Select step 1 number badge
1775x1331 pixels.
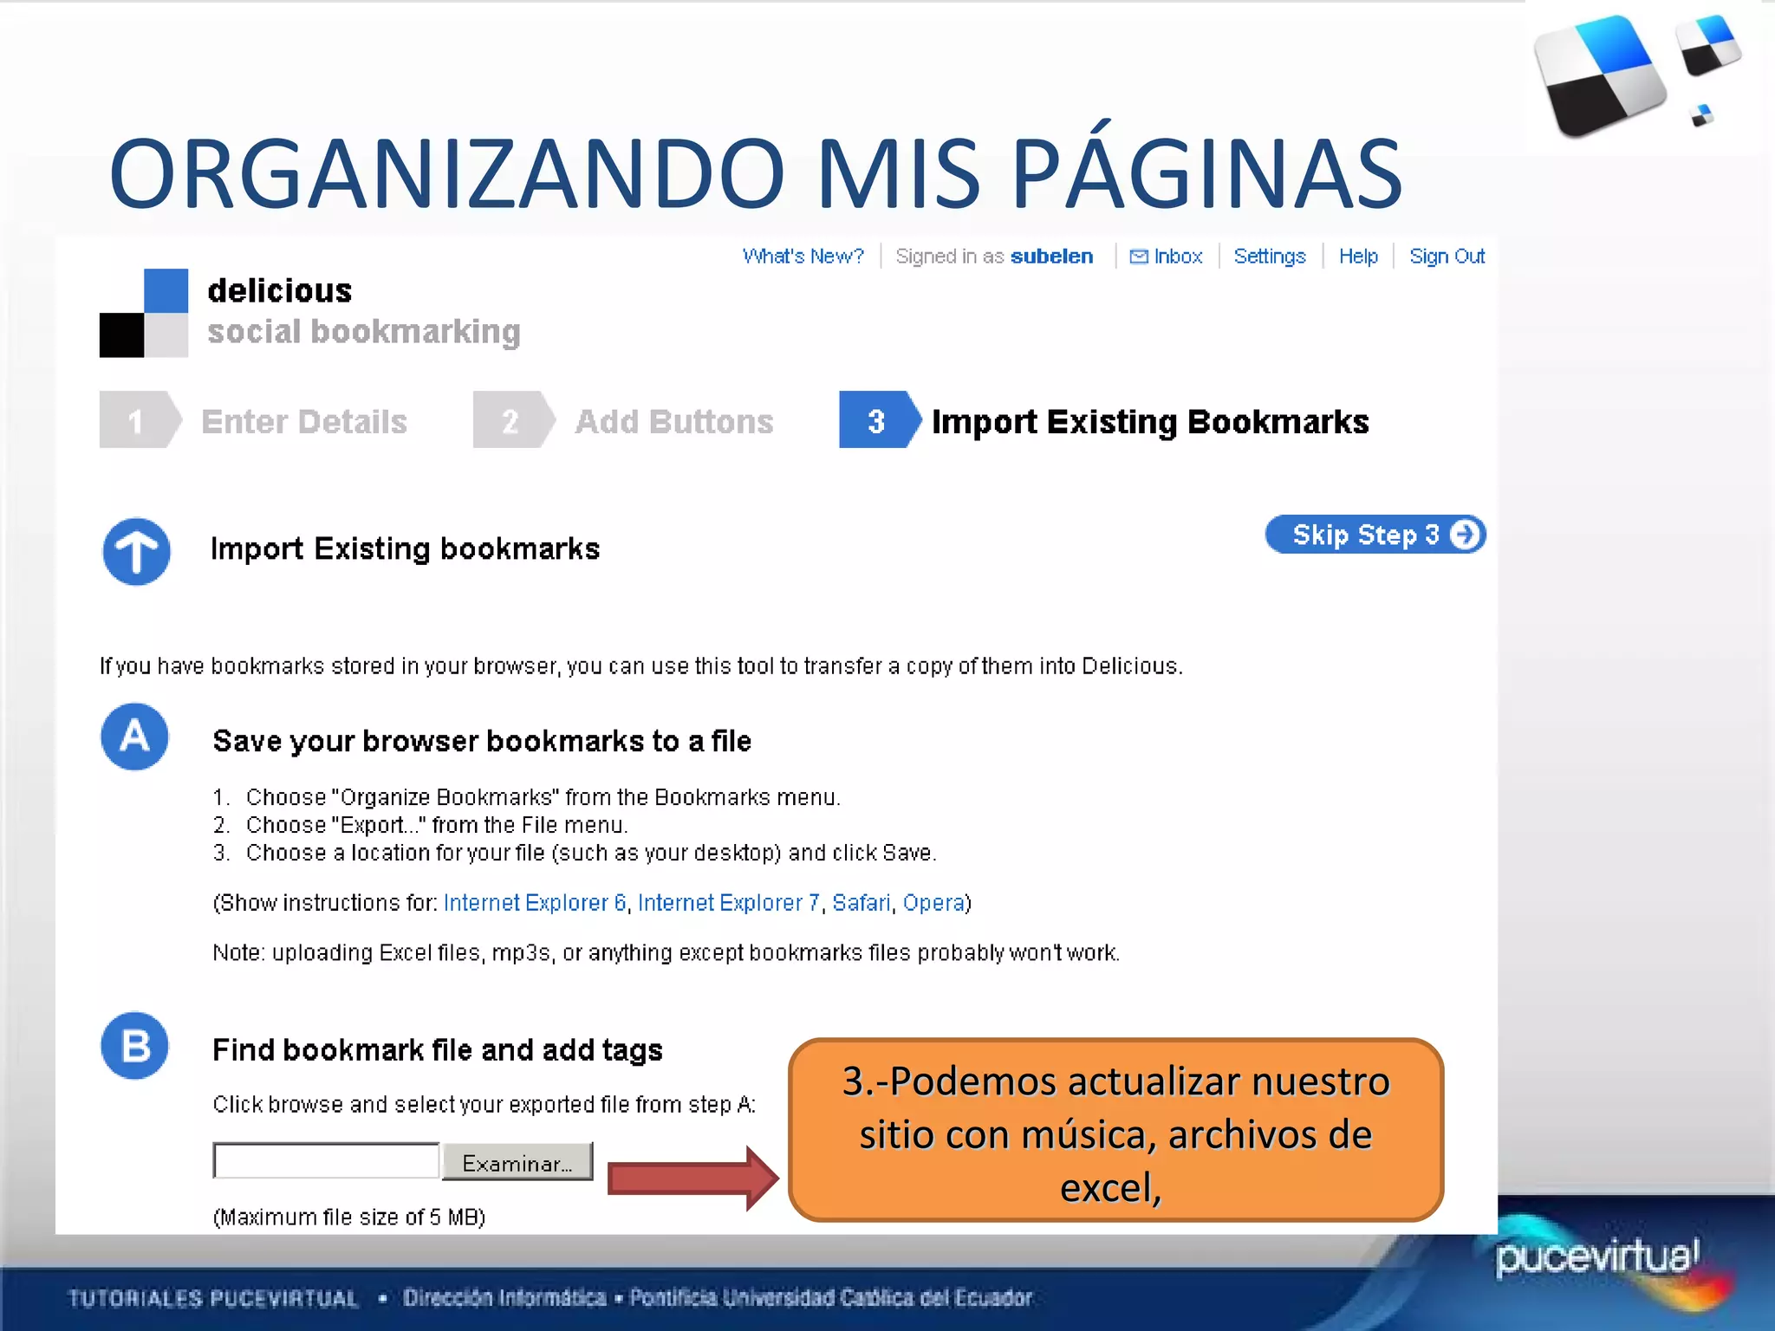click(x=140, y=420)
